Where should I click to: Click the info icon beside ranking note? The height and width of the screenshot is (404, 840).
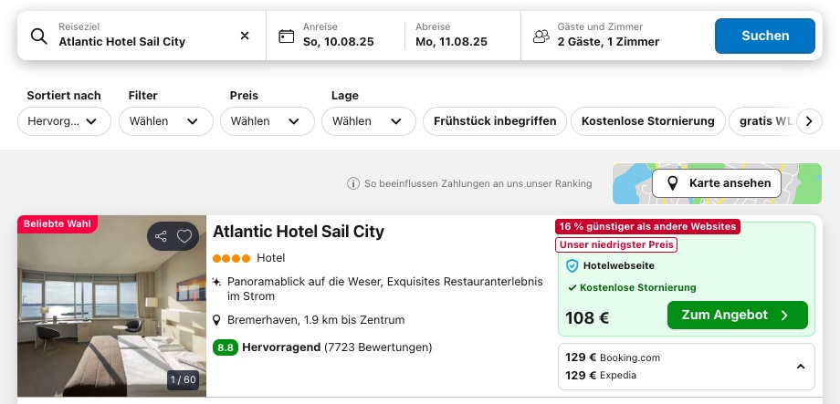353,183
